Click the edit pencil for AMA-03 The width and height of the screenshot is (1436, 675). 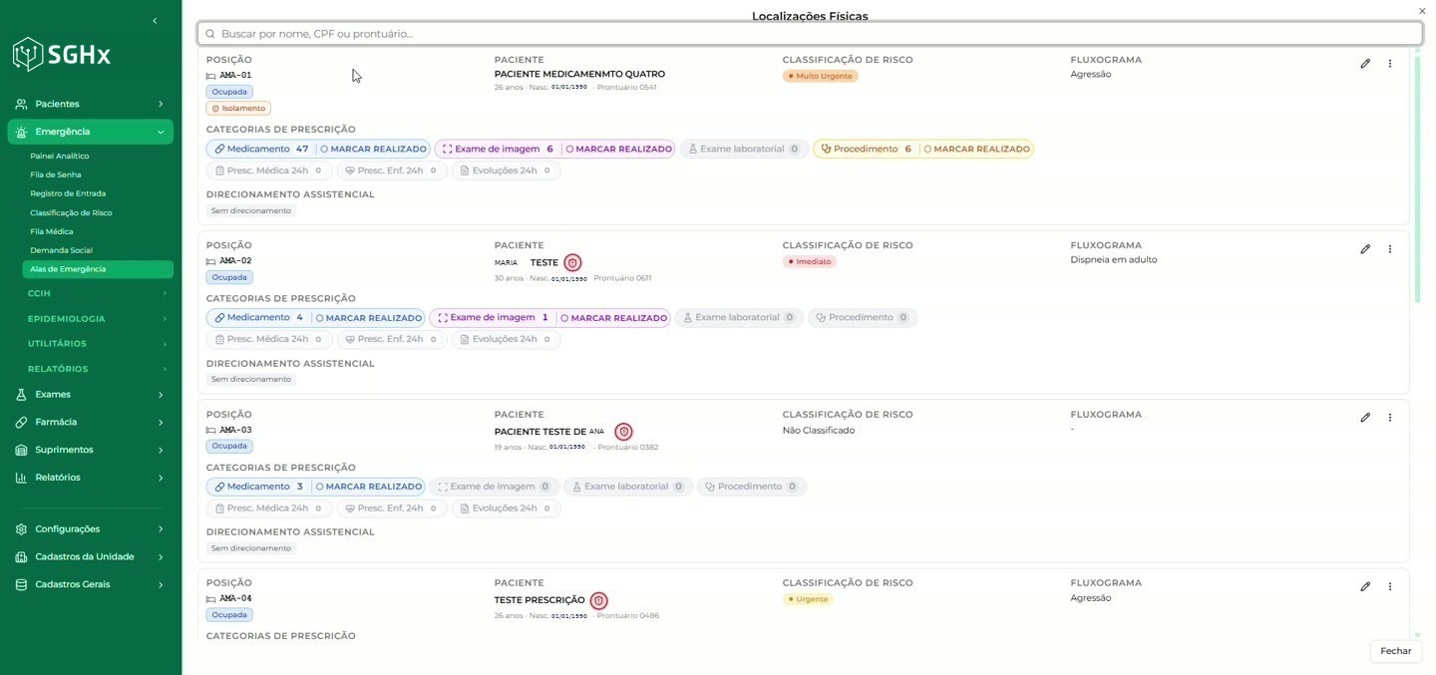pos(1365,418)
